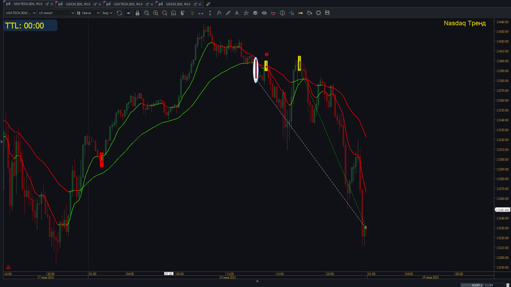This screenshot has width=511, height=287.
Task: Click the red rectangle marker on chart
Action: [102, 160]
